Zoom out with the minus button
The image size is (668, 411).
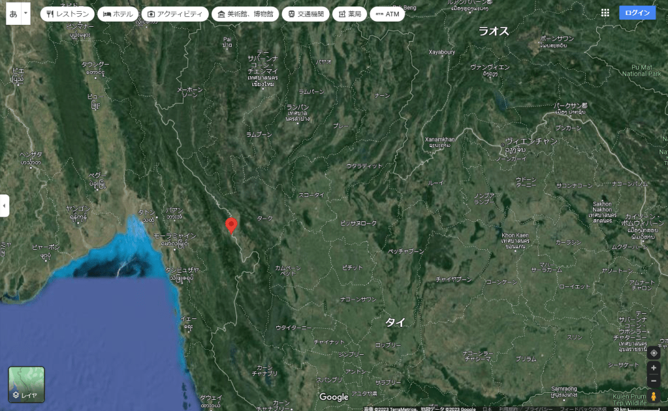654,381
